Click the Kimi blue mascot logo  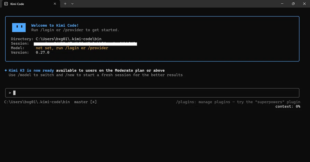[x=19, y=28]
